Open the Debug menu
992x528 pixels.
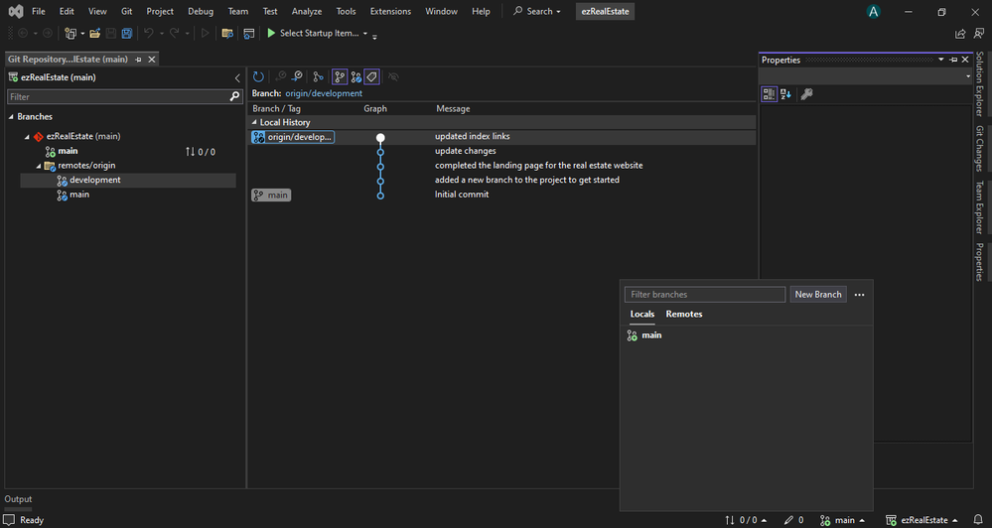coord(201,11)
